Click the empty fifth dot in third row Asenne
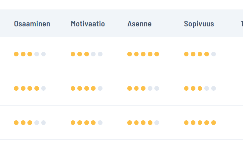 click(157, 123)
